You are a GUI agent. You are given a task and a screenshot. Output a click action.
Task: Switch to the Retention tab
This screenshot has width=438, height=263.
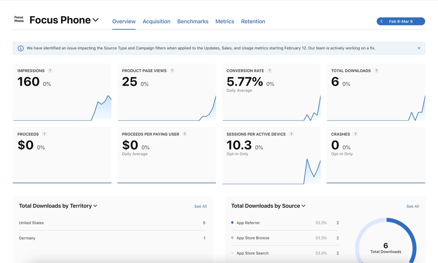point(253,22)
